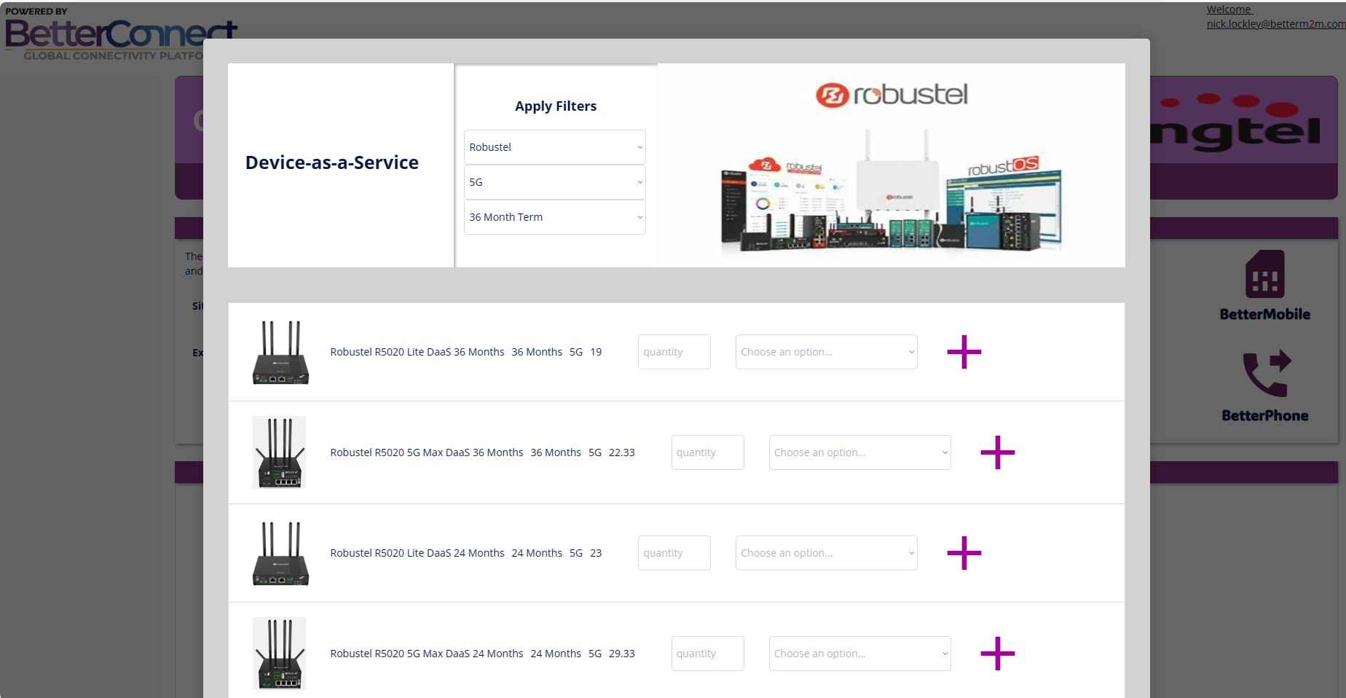Expand option dropdown for R5020 5G Max 36 Months

859,452
